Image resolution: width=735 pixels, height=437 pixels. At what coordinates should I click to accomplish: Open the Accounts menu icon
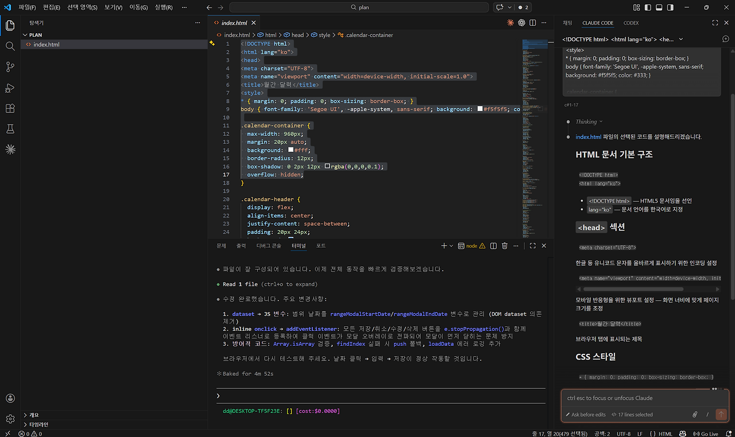pos(10,399)
